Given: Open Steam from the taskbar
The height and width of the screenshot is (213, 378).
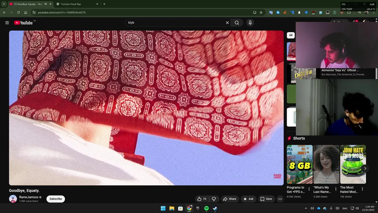Looking at the screenshot, I should [215, 208].
